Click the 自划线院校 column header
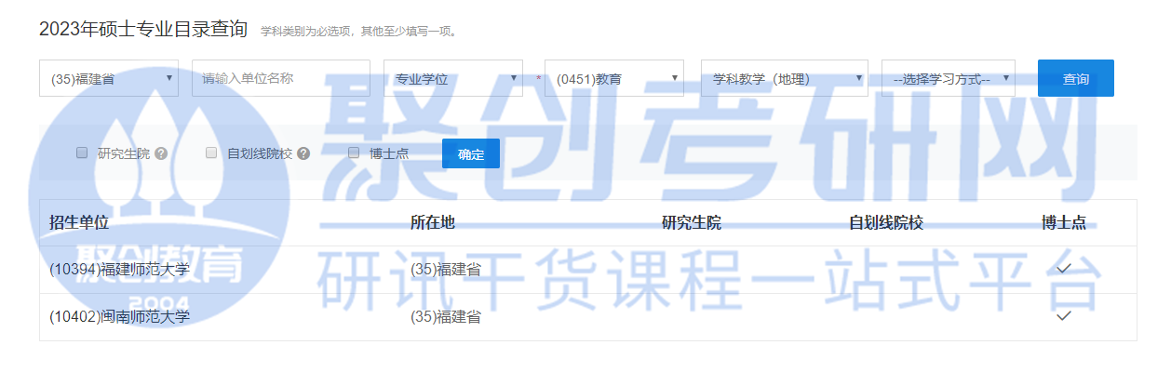The width and height of the screenshot is (1171, 385). (886, 223)
